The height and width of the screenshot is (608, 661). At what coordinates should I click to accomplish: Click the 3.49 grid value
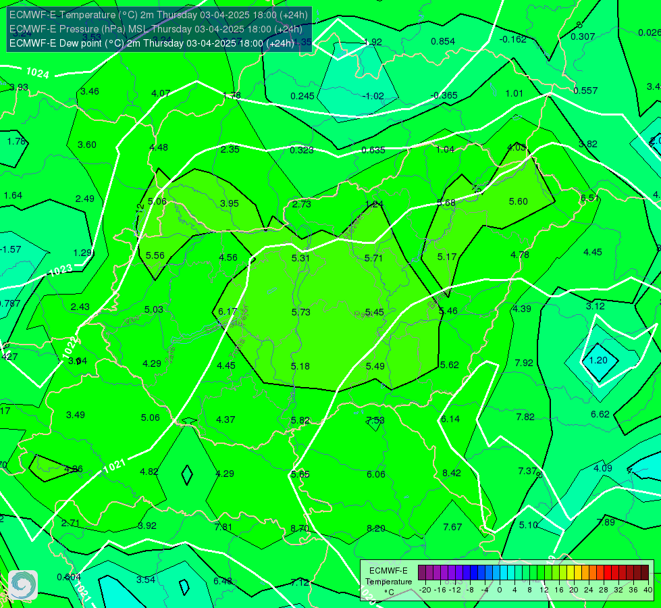[76, 415]
